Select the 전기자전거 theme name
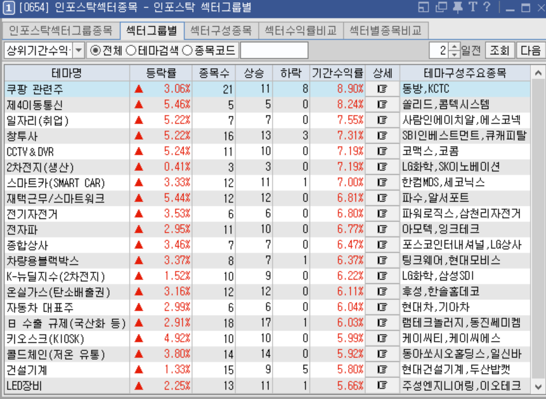The width and height of the screenshot is (546, 399). [32, 214]
